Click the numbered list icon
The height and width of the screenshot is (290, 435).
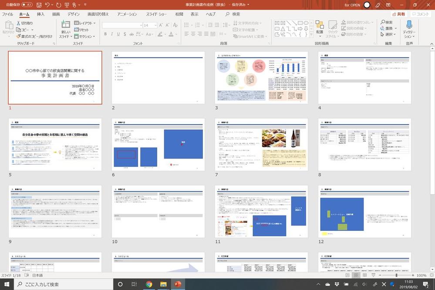(198, 25)
